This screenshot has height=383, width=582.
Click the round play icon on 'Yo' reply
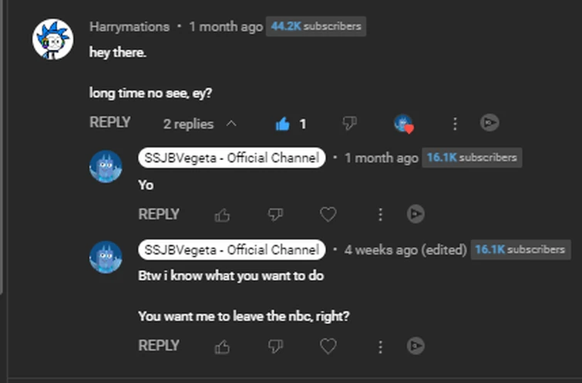(x=415, y=215)
